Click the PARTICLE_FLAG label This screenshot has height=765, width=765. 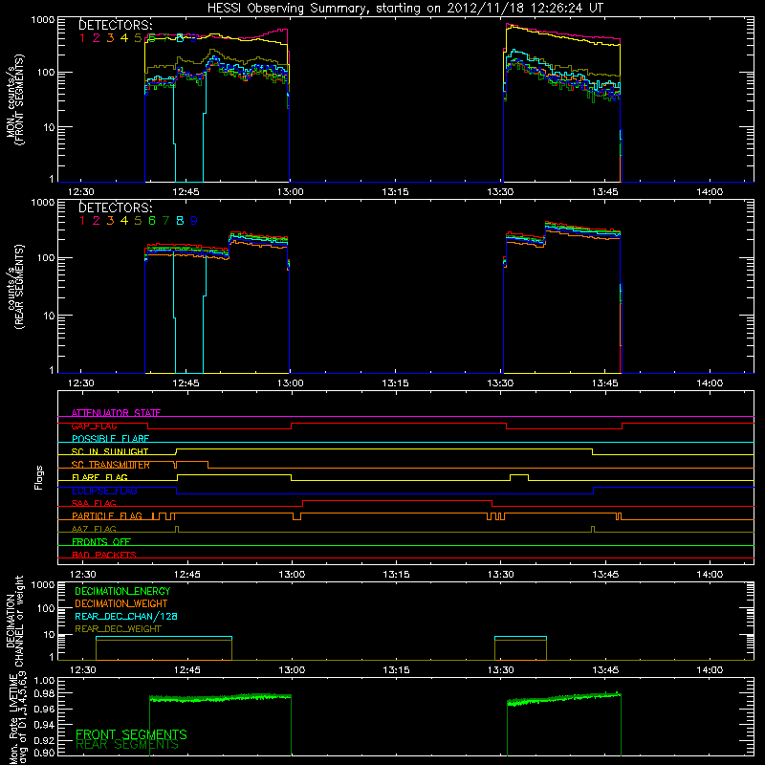107,515
